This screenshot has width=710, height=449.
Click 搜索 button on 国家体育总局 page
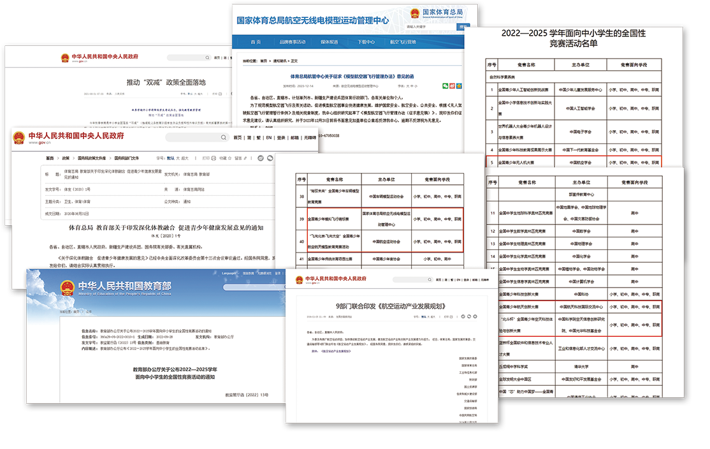(x=463, y=27)
